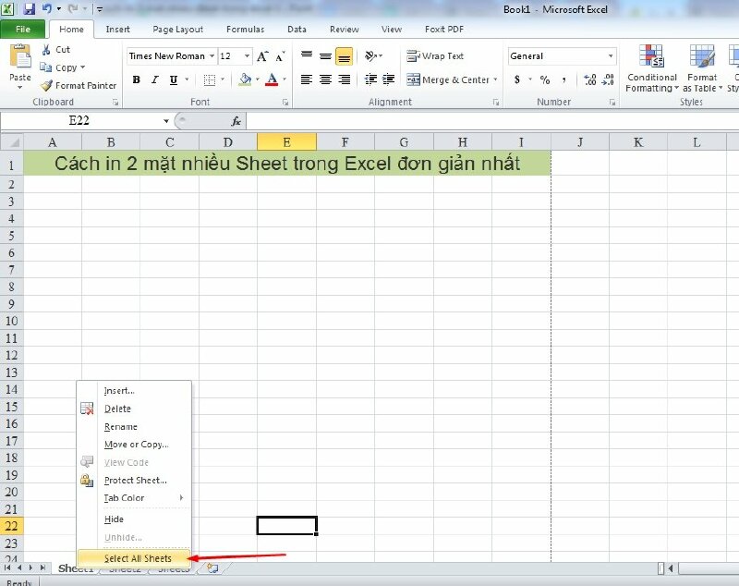Switch to the Page Layout ribbon tab

click(176, 29)
